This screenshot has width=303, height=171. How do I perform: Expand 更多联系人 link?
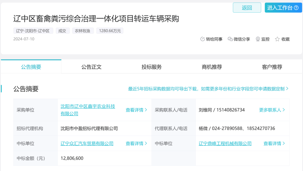tap(272, 110)
